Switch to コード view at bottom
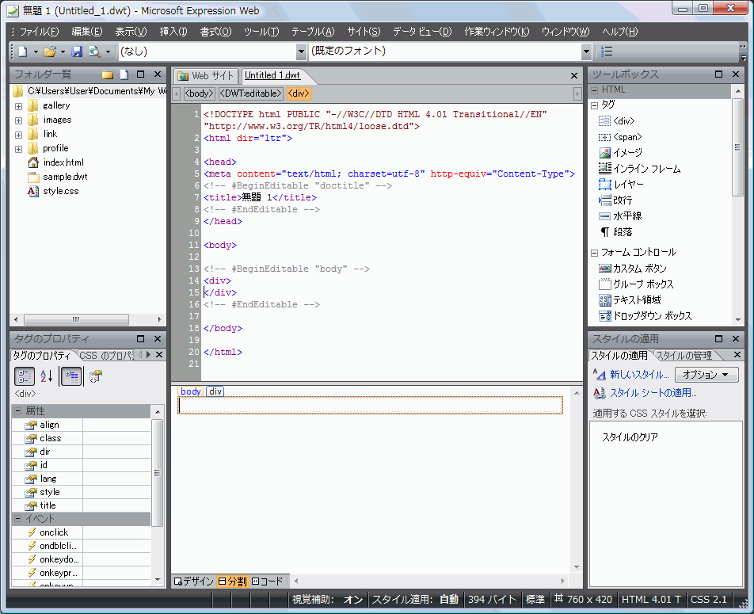The height and width of the screenshot is (614, 754). (x=268, y=581)
